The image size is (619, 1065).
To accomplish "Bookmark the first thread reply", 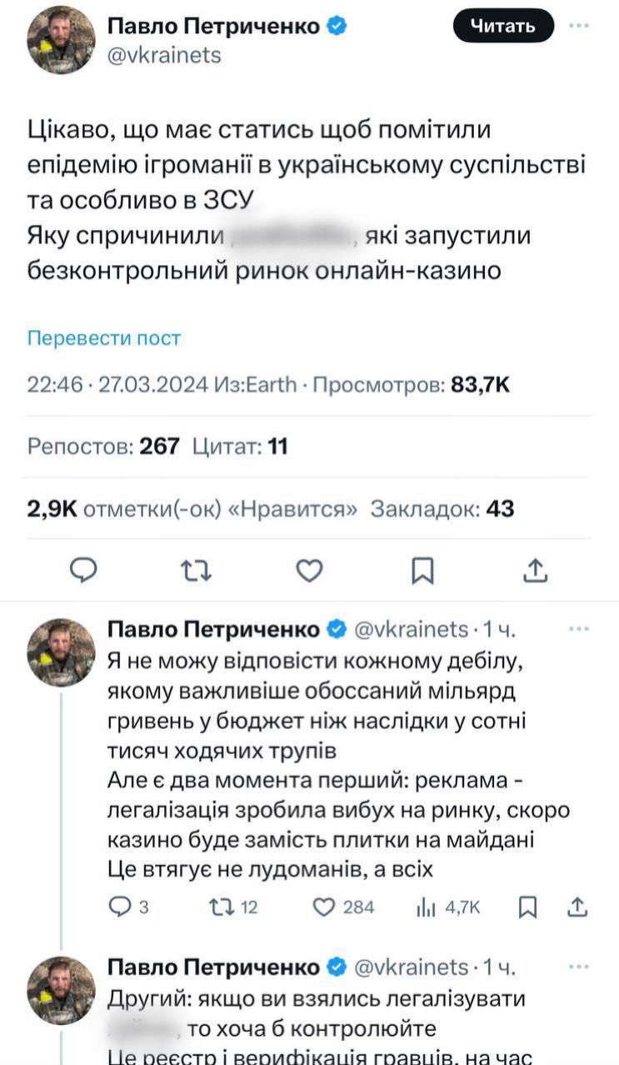I will pos(528,907).
